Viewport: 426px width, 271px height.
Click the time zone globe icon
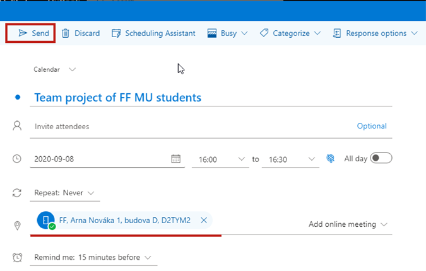[x=330, y=159]
